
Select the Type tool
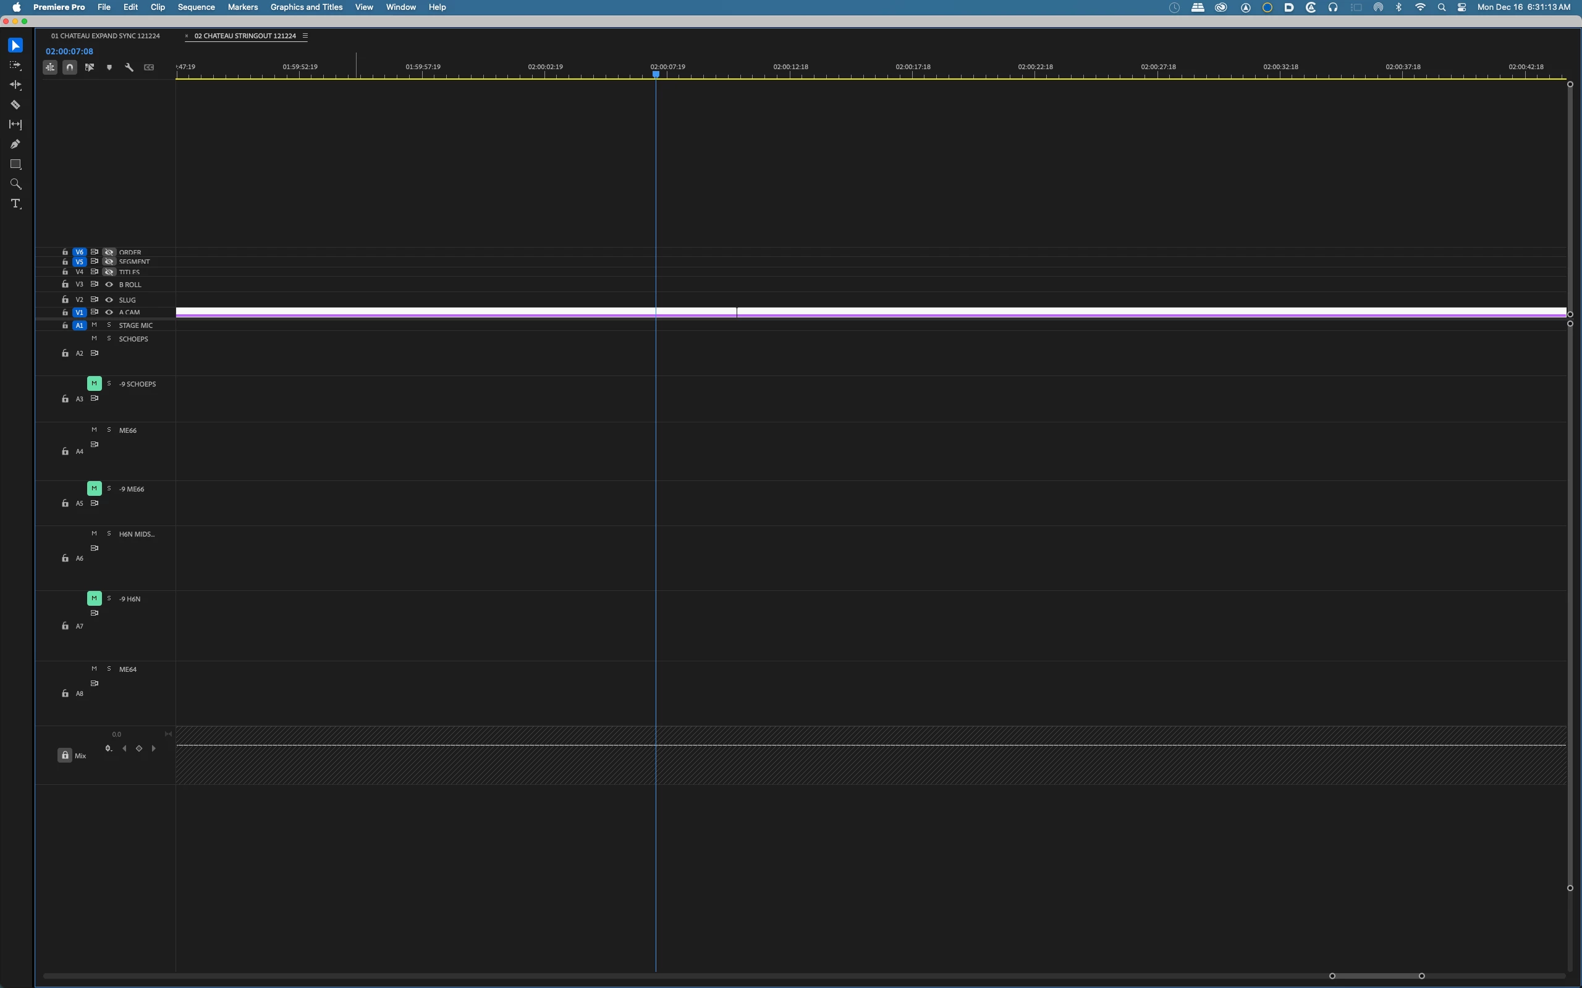tap(15, 204)
